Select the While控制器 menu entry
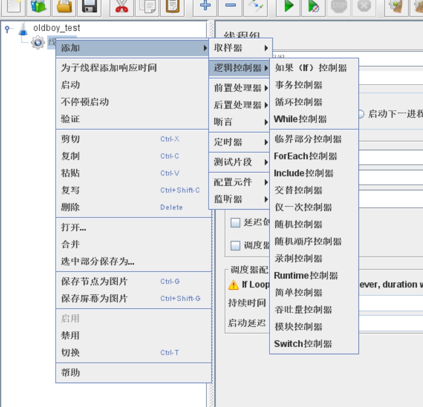 click(x=300, y=119)
